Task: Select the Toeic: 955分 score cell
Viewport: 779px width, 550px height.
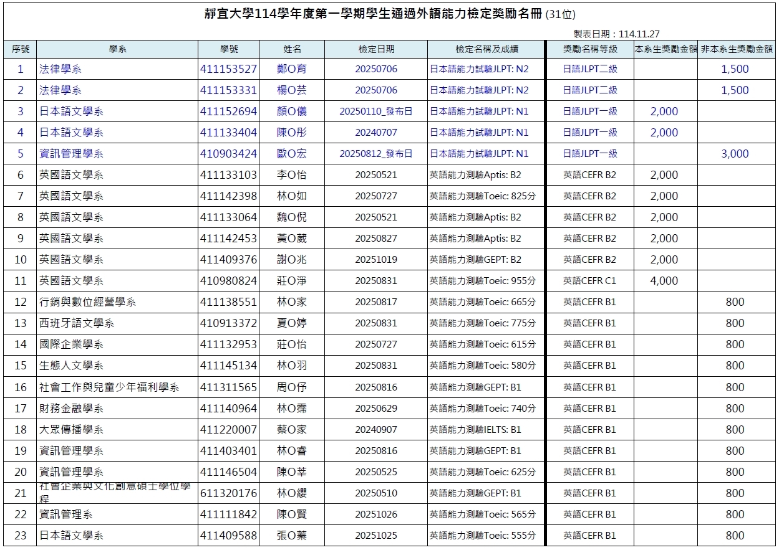Action: point(482,281)
